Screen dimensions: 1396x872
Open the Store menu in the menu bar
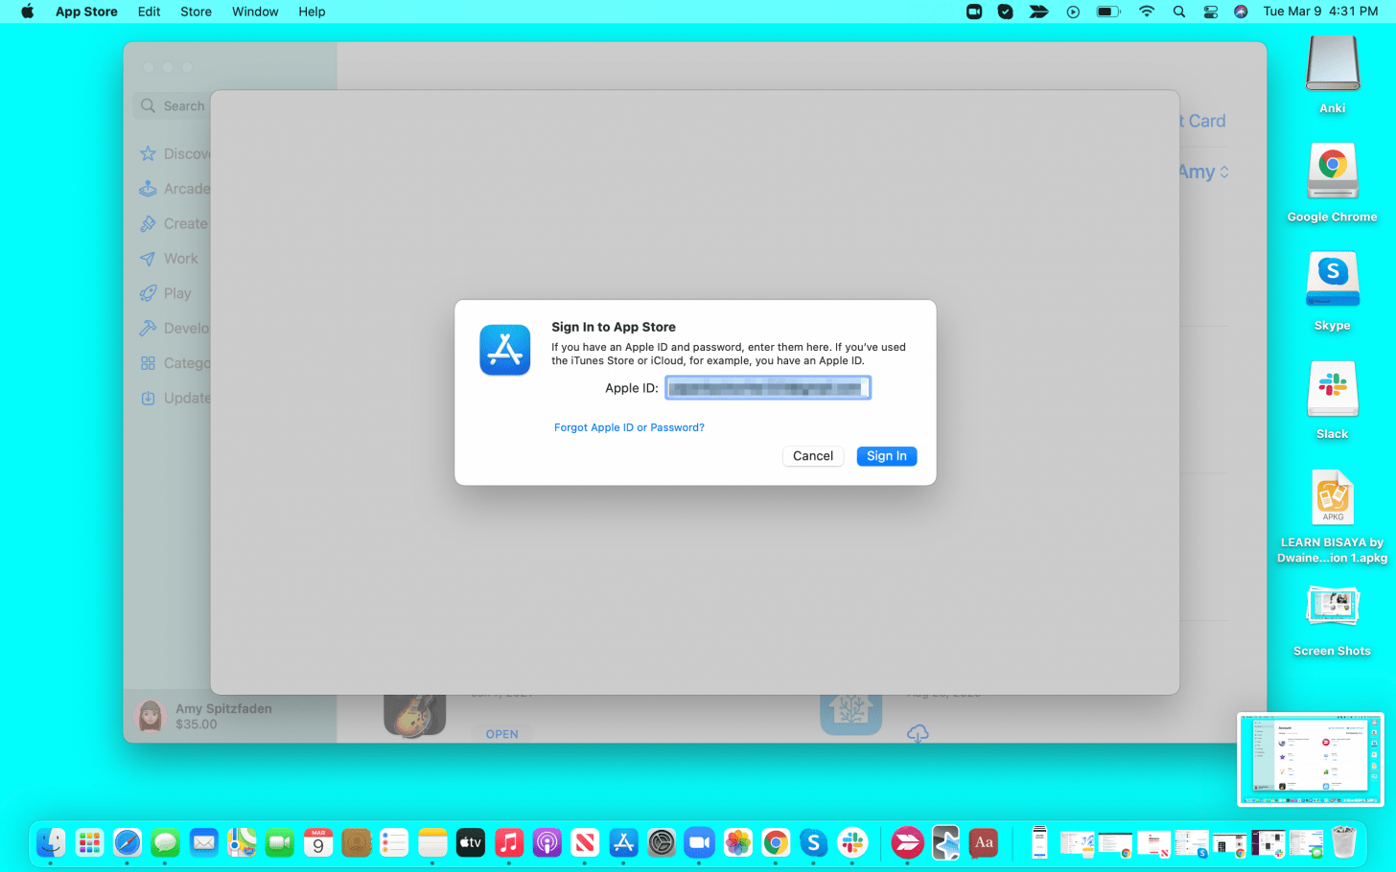(196, 11)
